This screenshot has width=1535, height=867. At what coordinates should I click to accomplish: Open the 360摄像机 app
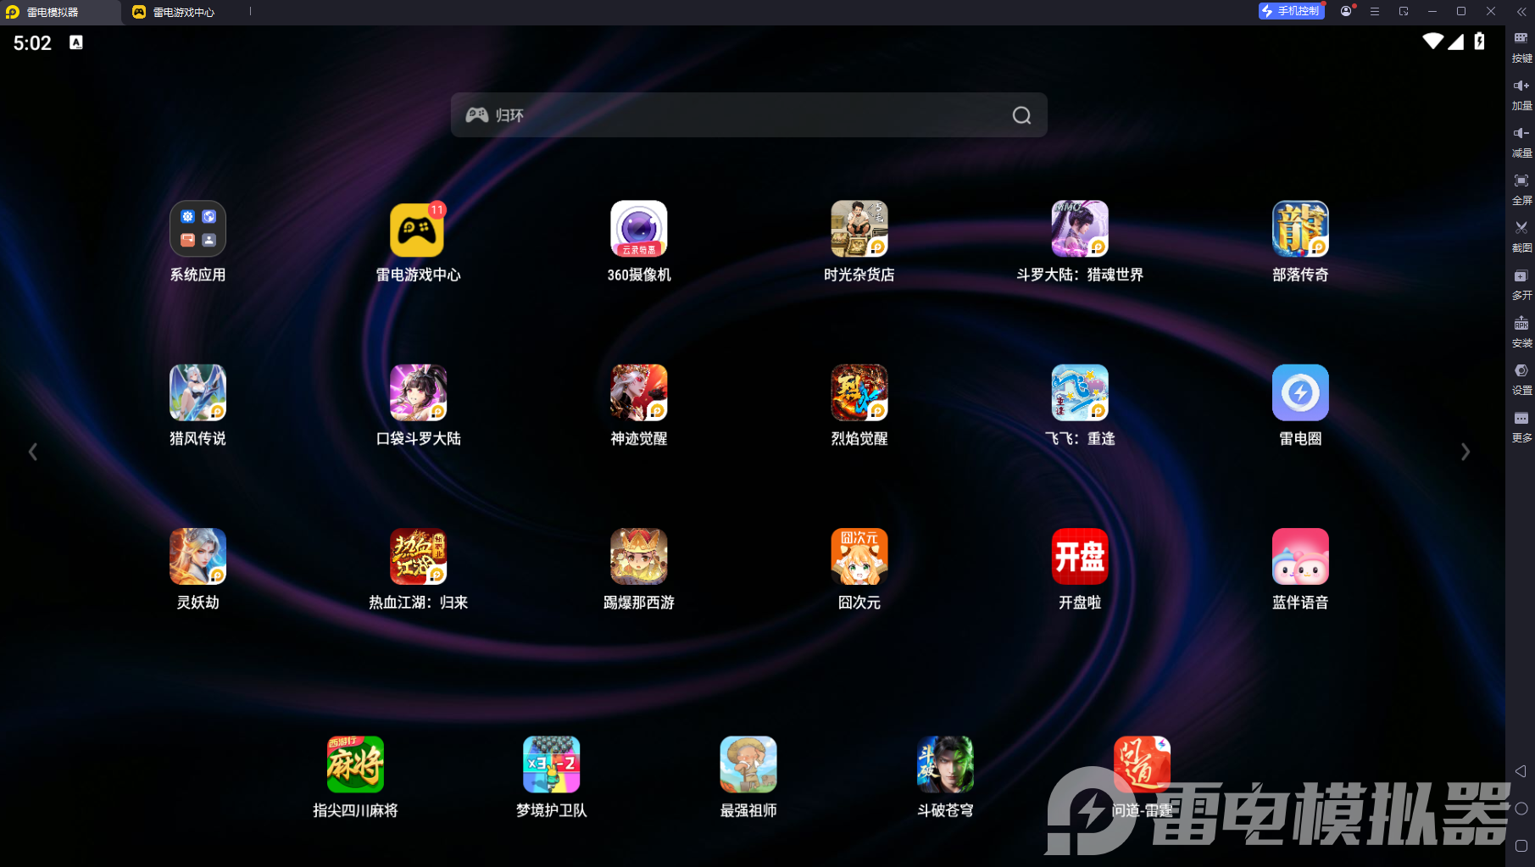tap(638, 229)
